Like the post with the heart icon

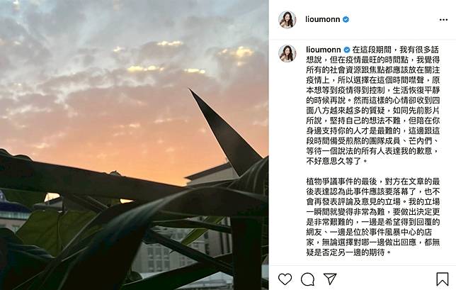285,279
